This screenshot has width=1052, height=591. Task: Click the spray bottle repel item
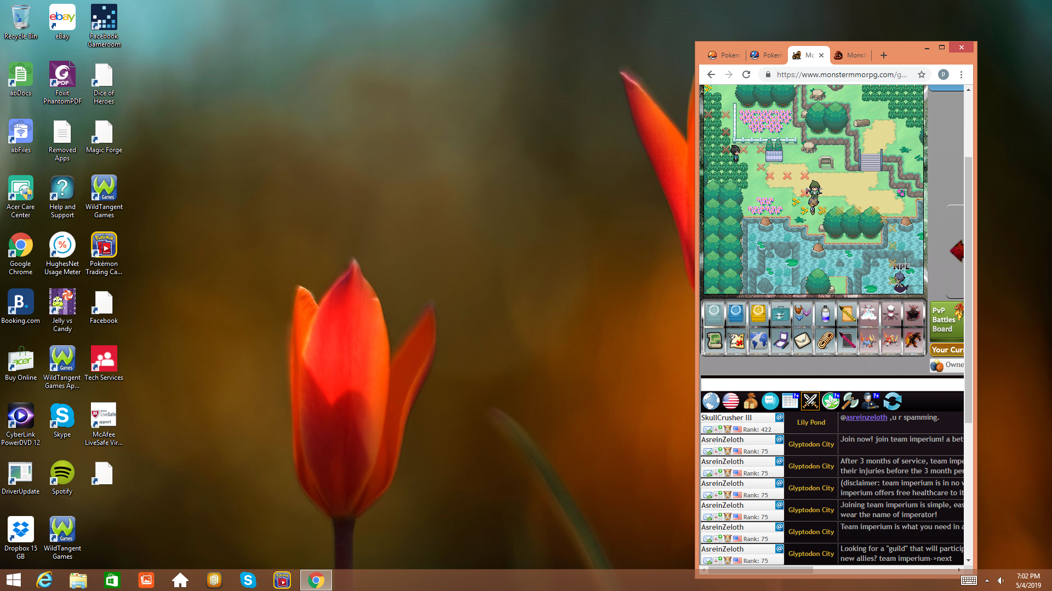[x=825, y=314]
